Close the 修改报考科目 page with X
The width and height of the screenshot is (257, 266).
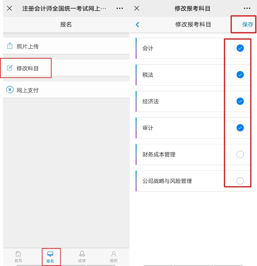[137, 8]
